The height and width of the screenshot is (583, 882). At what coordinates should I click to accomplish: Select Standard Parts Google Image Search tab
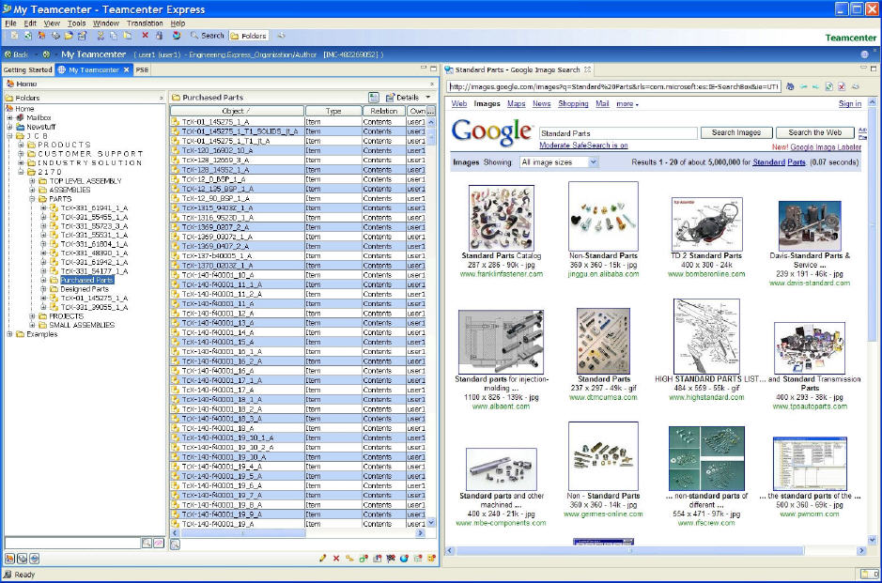(517, 69)
